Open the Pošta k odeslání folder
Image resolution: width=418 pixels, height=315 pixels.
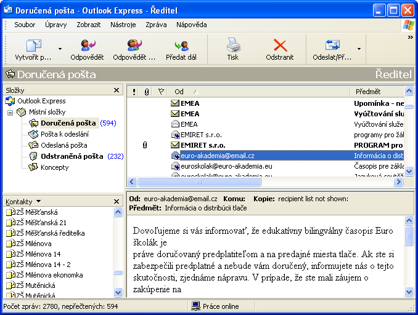coord(65,134)
